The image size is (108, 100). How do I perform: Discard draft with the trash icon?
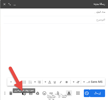click(11, 93)
